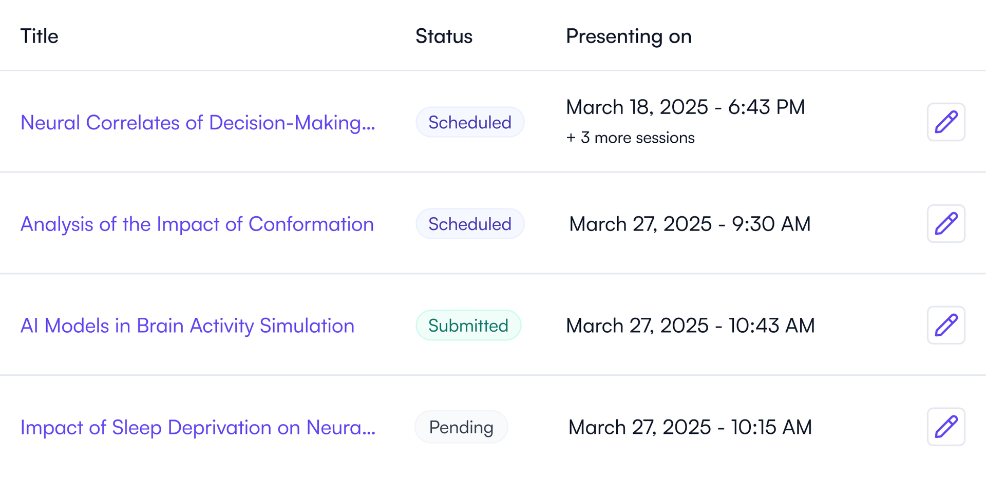Screen dimensions: 986x478
Task: Select AI Models in Brain Activity Simulation
Action: point(187,326)
